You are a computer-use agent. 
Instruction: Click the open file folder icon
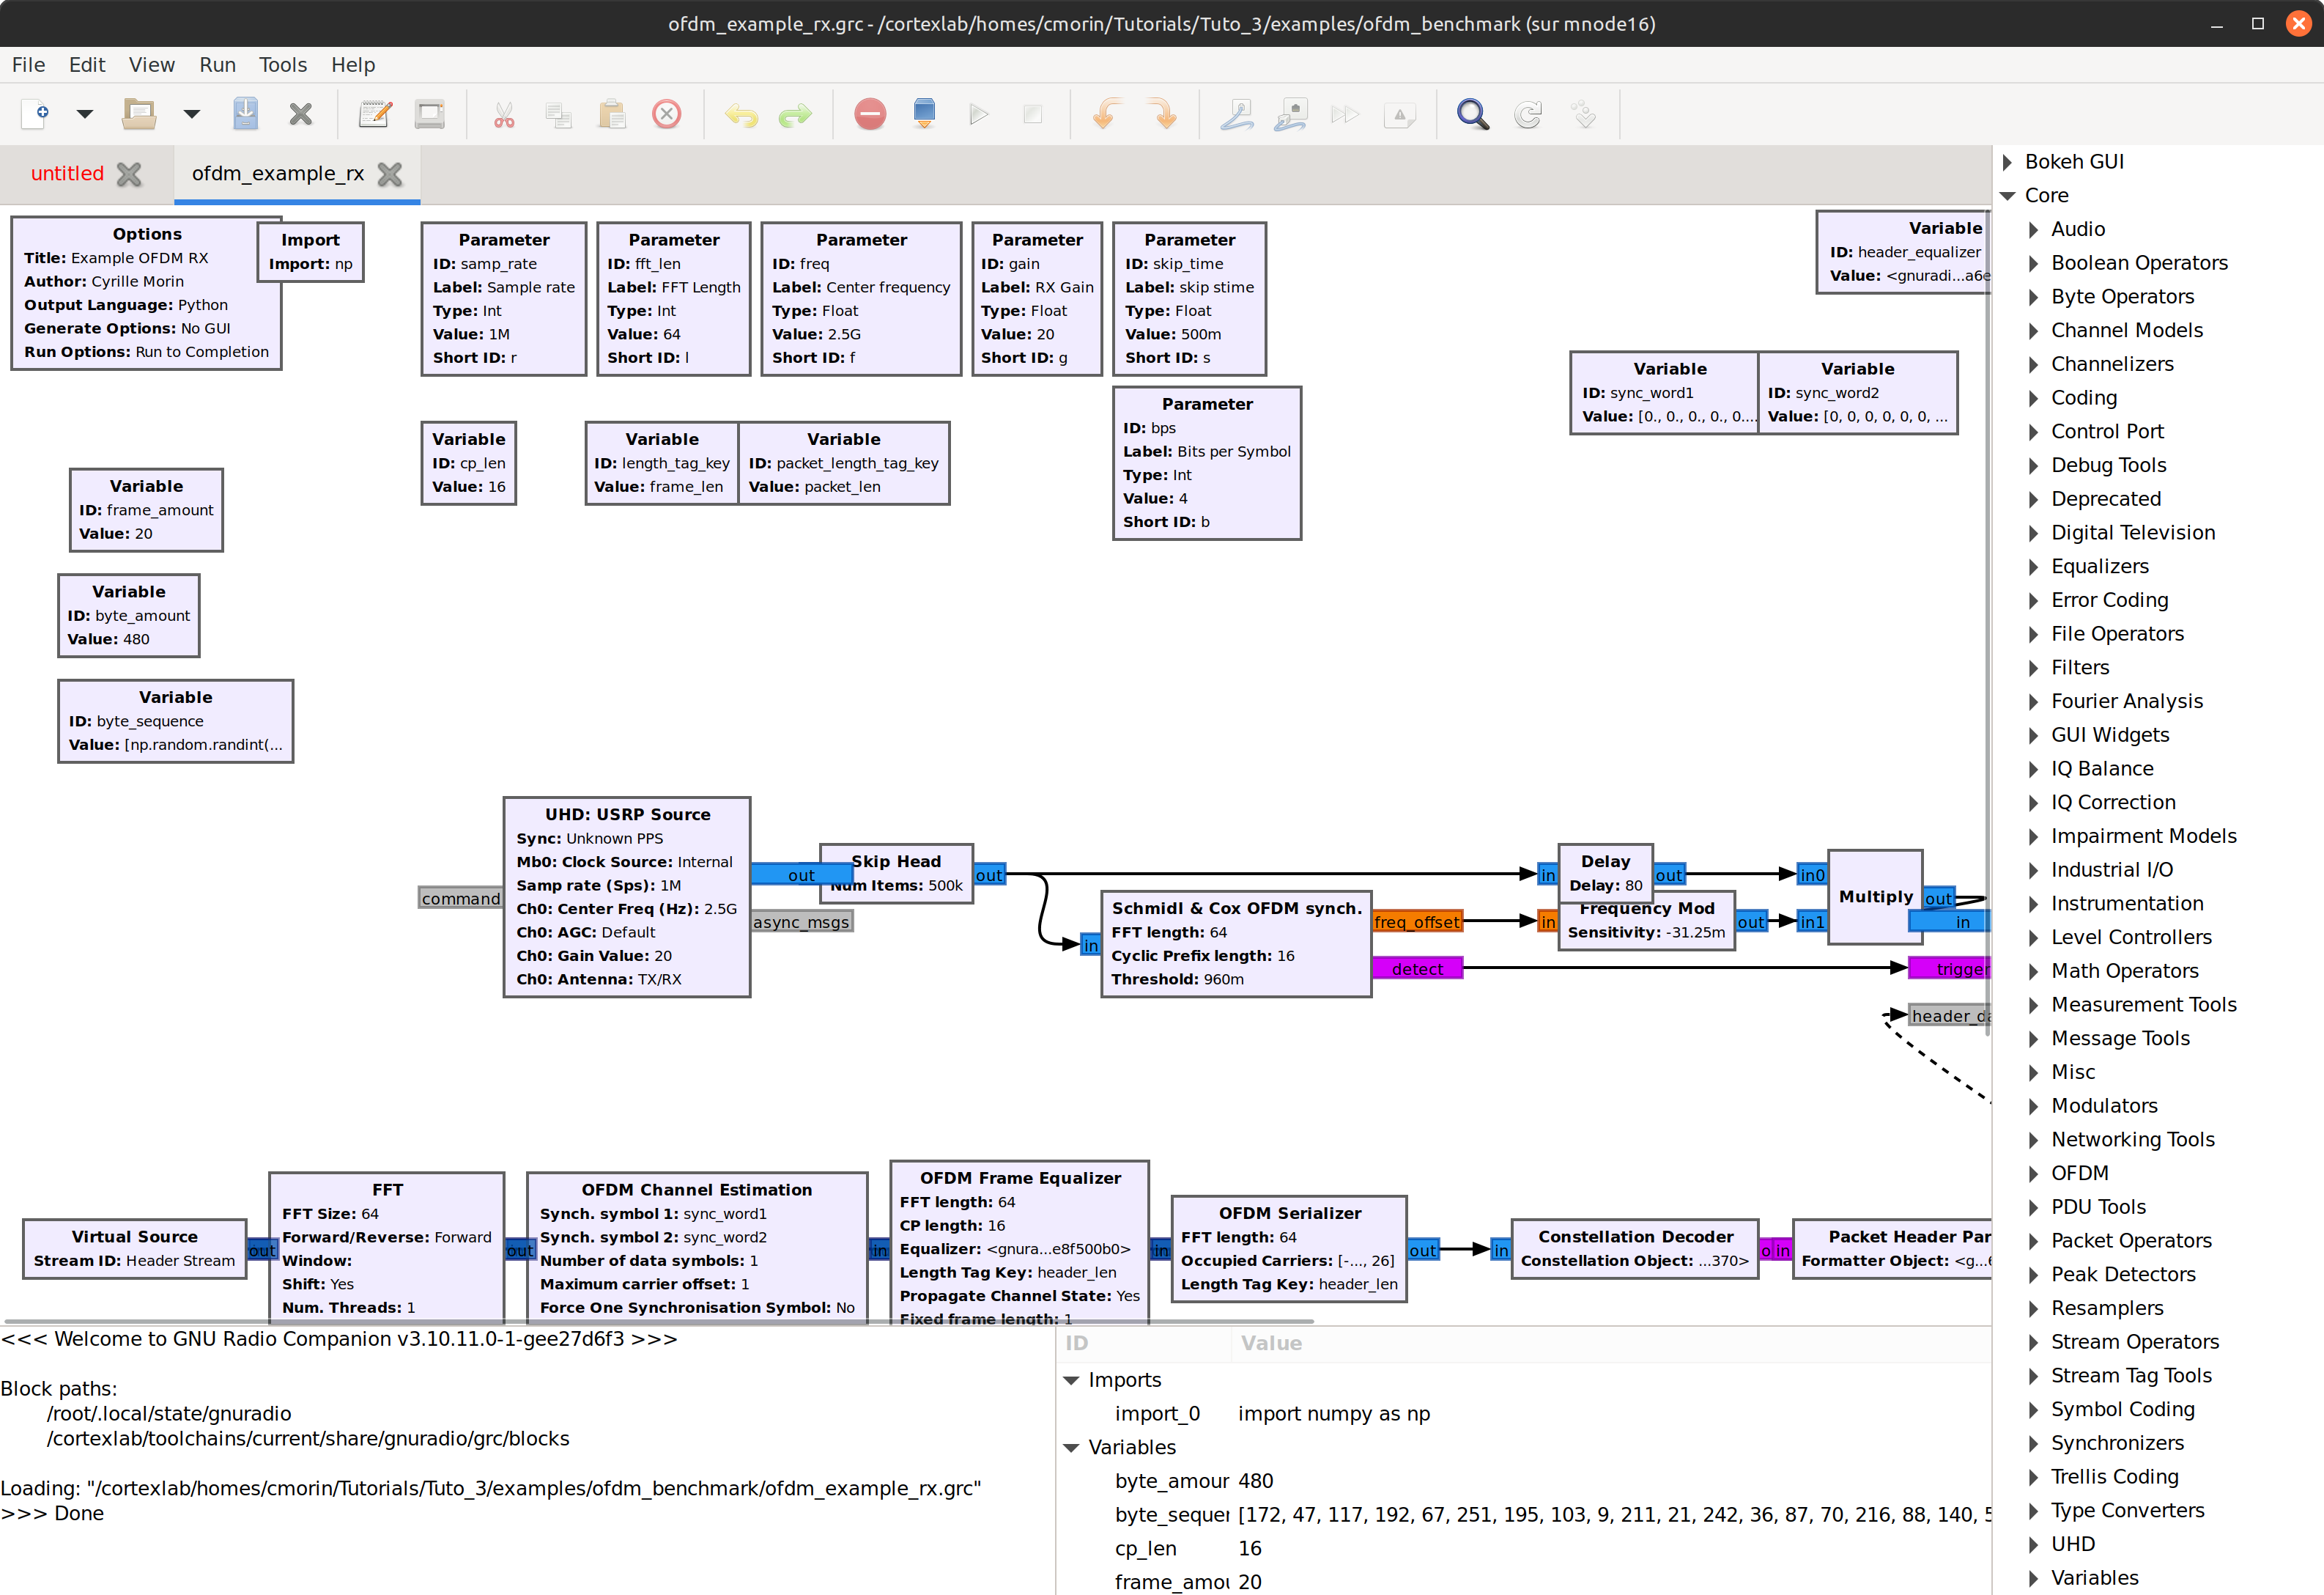coord(138,114)
